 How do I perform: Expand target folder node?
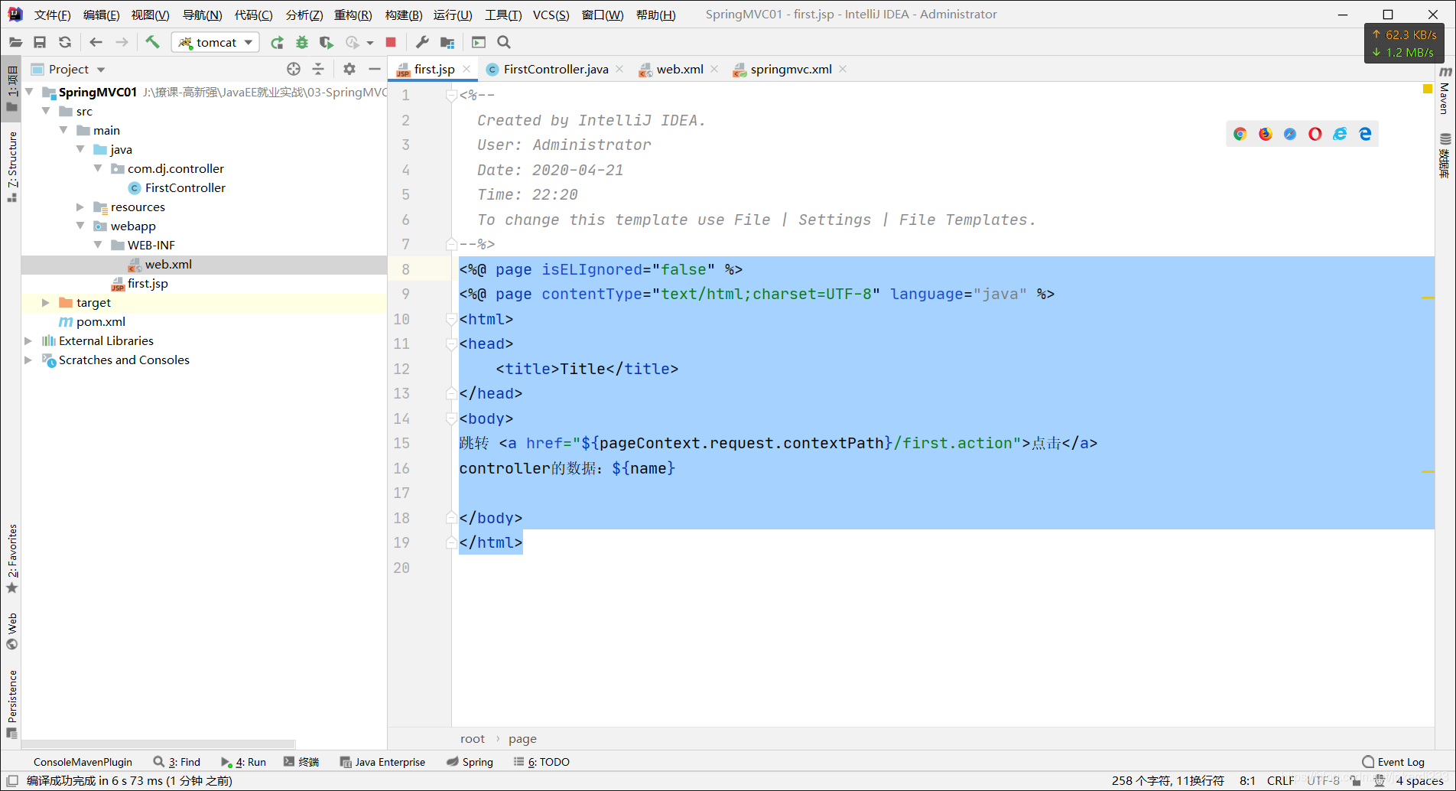click(46, 302)
